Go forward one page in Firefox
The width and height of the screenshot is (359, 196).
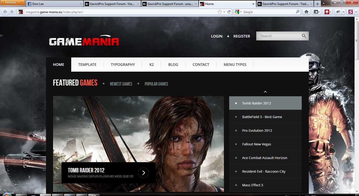click(x=12, y=12)
